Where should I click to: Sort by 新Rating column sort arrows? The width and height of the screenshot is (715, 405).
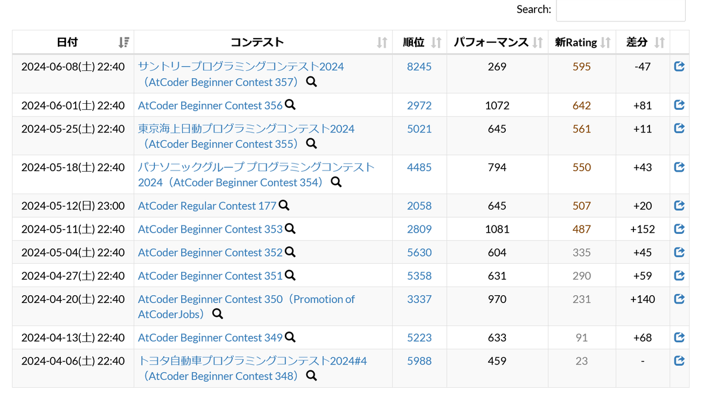pos(605,42)
